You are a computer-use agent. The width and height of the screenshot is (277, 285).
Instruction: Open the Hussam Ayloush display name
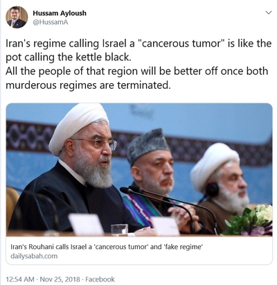coord(60,13)
